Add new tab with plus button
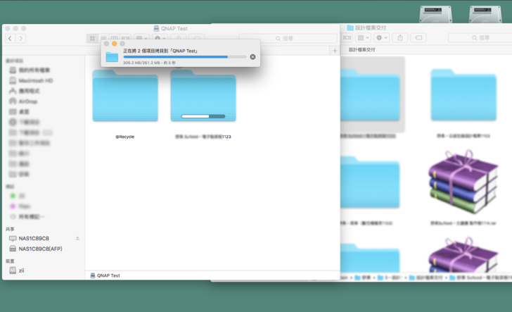This screenshot has height=312, width=512. [335, 51]
